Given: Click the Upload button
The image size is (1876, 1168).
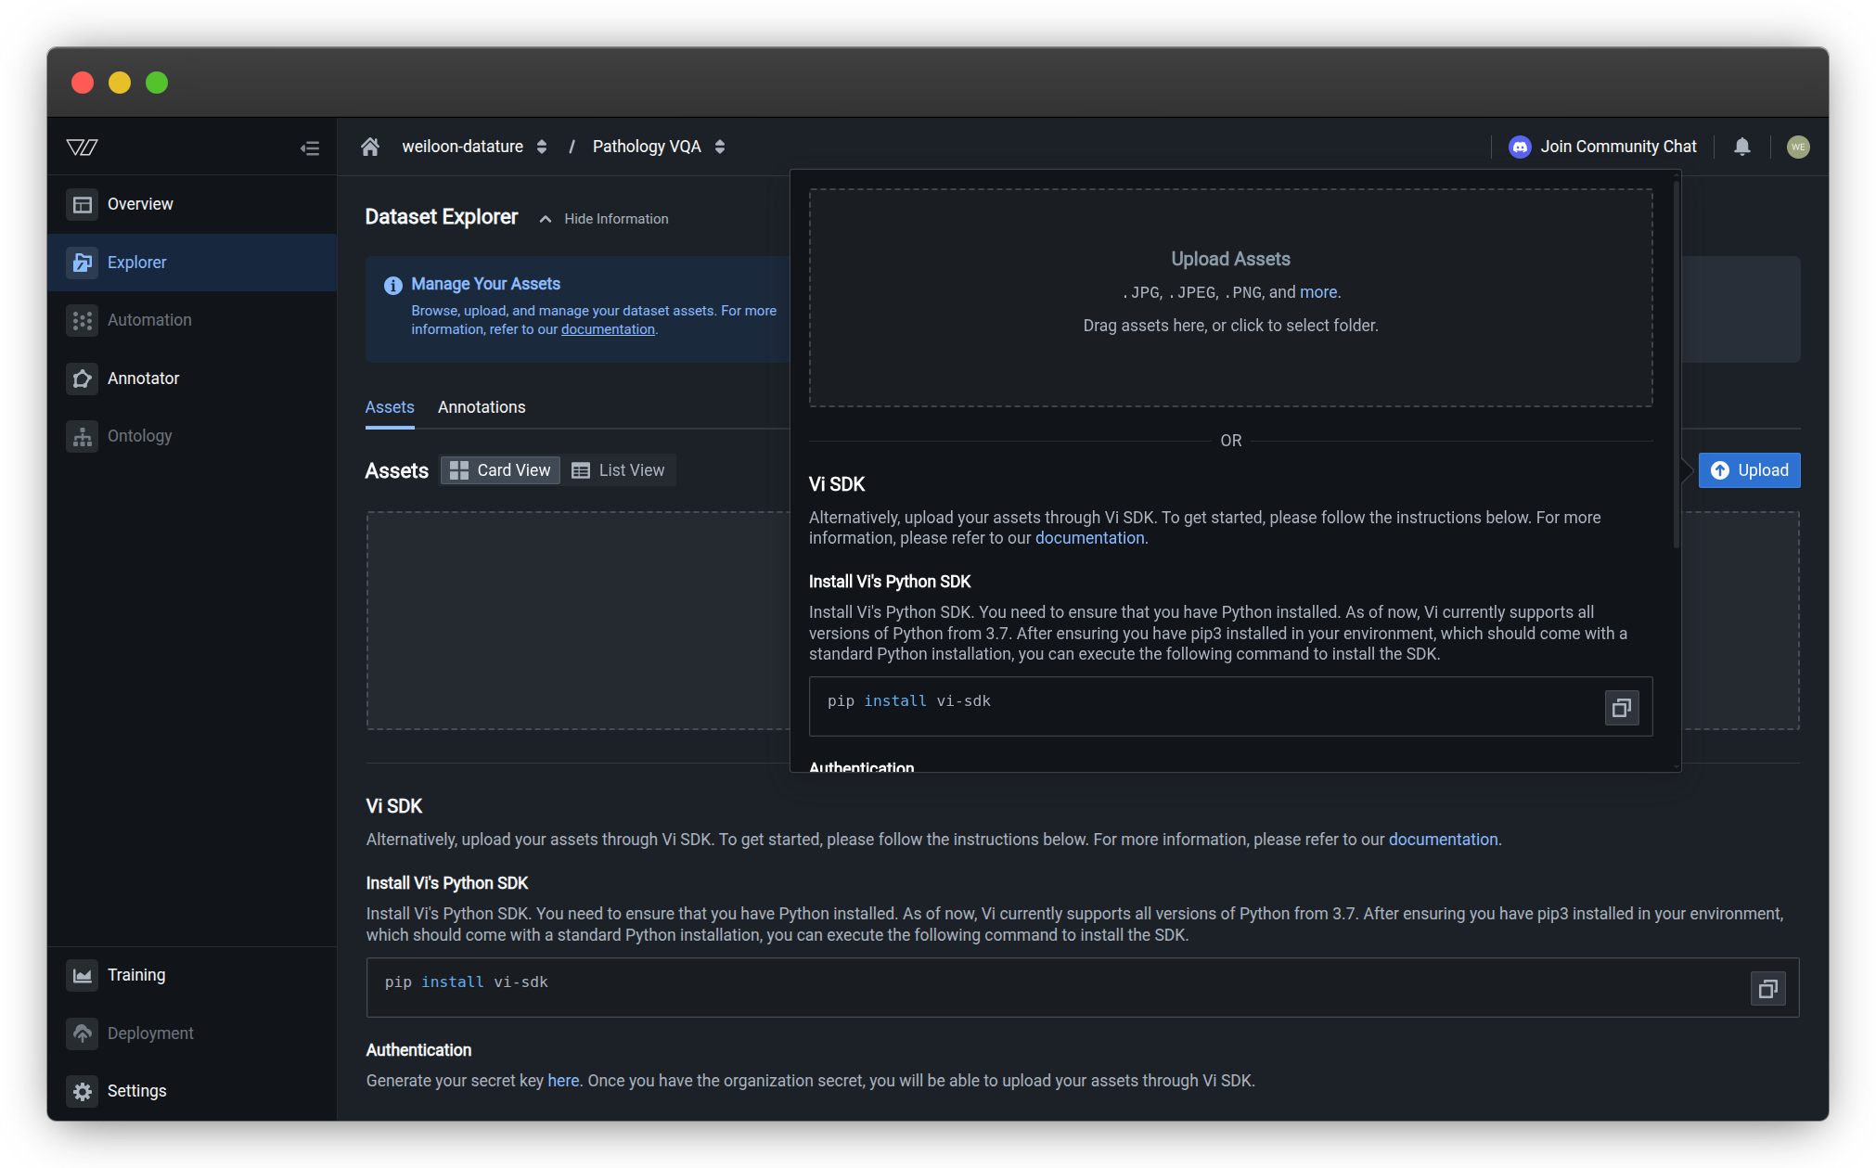Looking at the screenshot, I should (1748, 469).
